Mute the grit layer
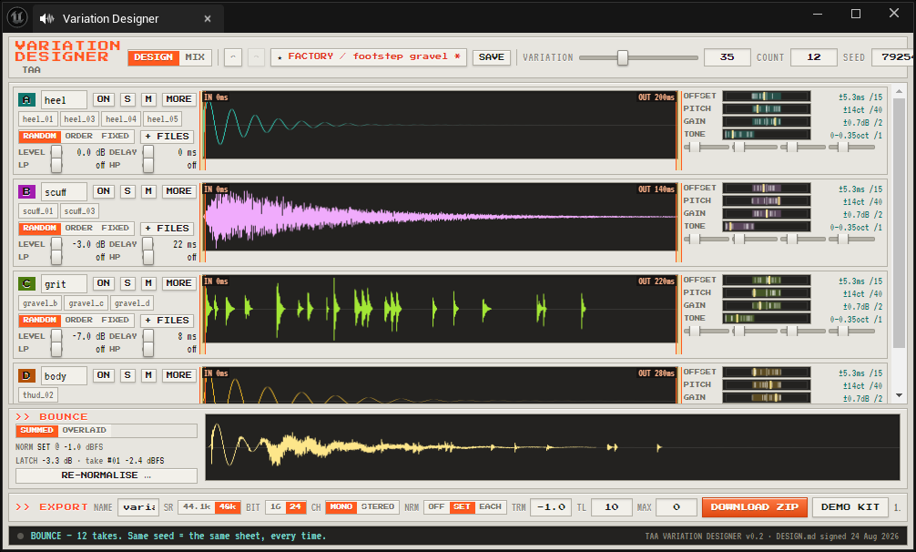The width and height of the screenshot is (916, 552). 149,283
